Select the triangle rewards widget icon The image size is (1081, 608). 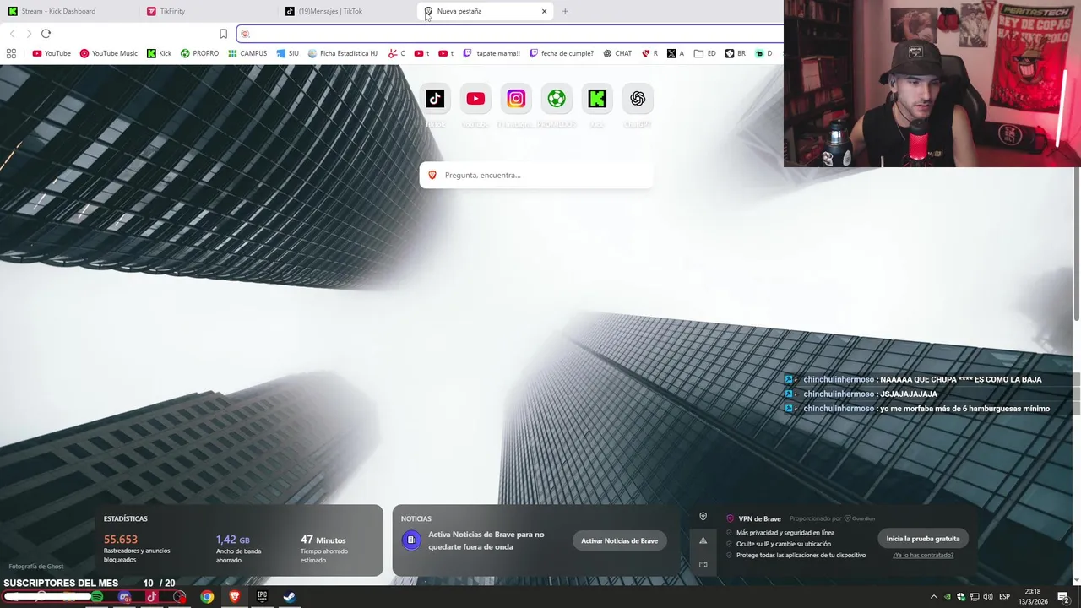pos(703,540)
